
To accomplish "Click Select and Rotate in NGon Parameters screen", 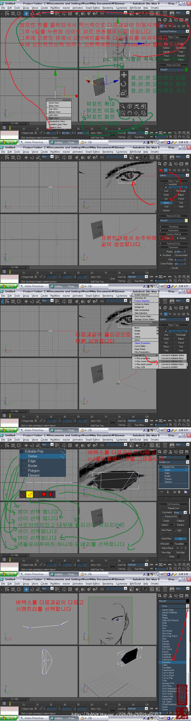I will (32, 157).
